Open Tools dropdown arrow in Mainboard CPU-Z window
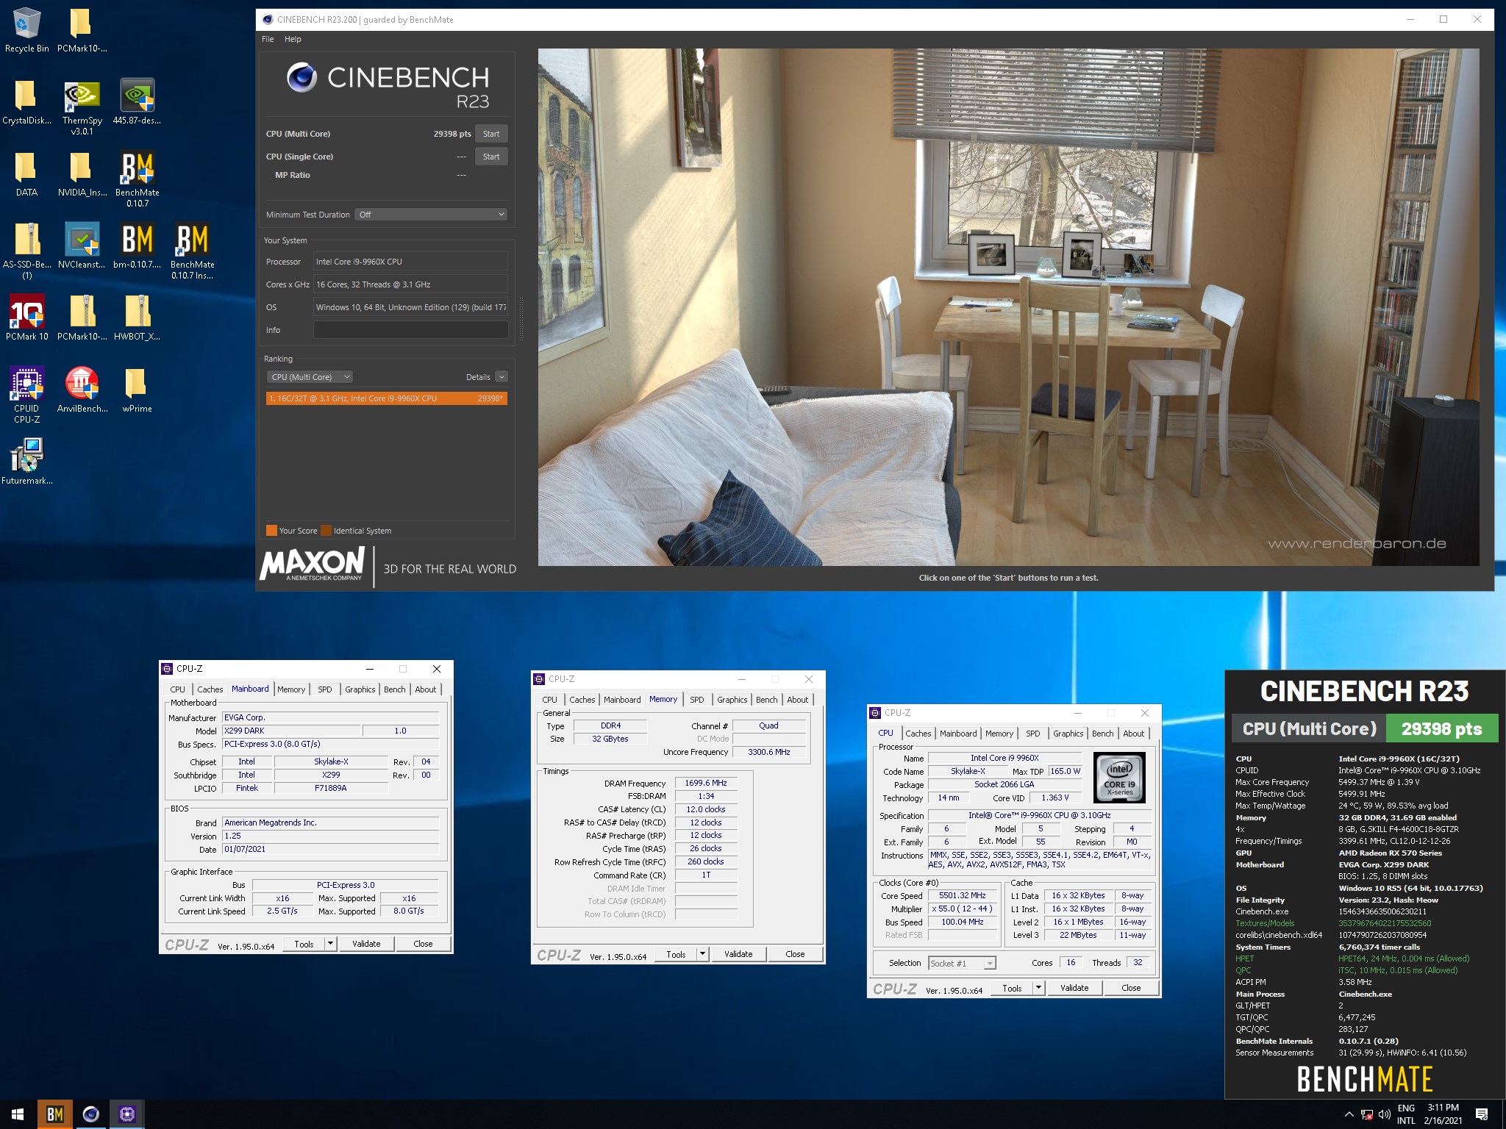 (330, 944)
